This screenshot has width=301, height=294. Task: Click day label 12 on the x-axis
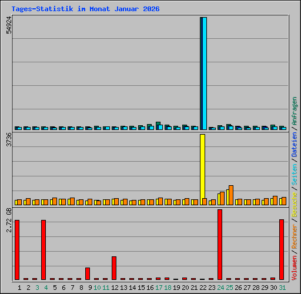click(x=115, y=288)
